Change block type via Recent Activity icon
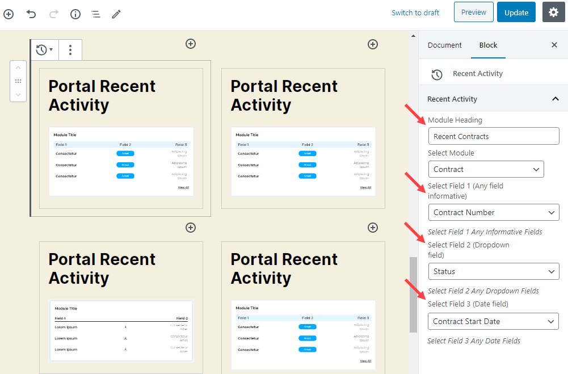This screenshot has width=568, height=374. 44,50
